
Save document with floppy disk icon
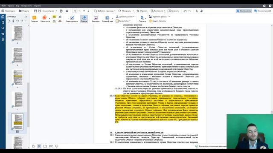point(35,11)
